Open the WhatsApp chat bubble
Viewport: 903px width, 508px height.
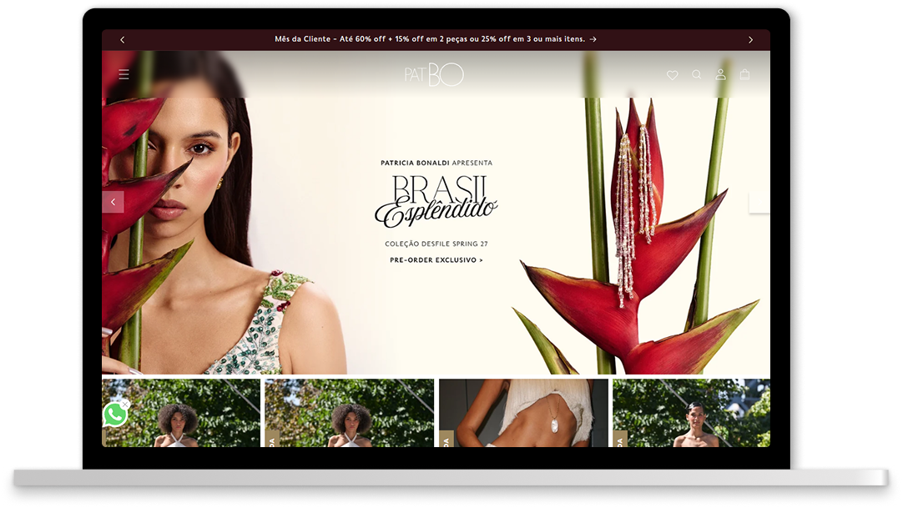pos(114,415)
